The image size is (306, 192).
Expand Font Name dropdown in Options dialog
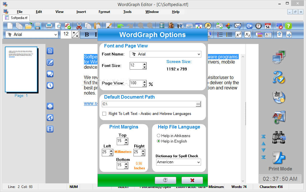point(199,54)
